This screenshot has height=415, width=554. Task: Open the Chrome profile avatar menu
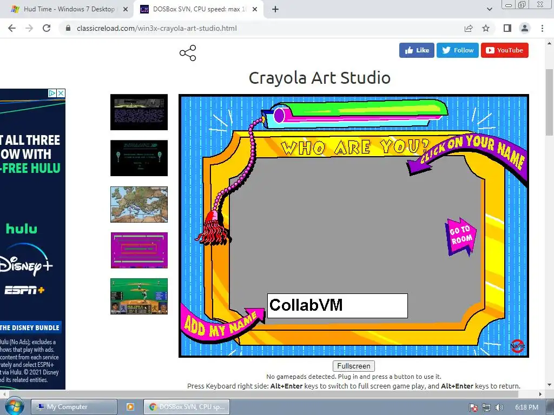coord(525,28)
